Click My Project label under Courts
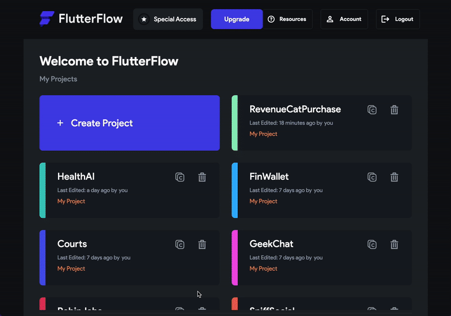The width and height of the screenshot is (451, 316). (71, 269)
